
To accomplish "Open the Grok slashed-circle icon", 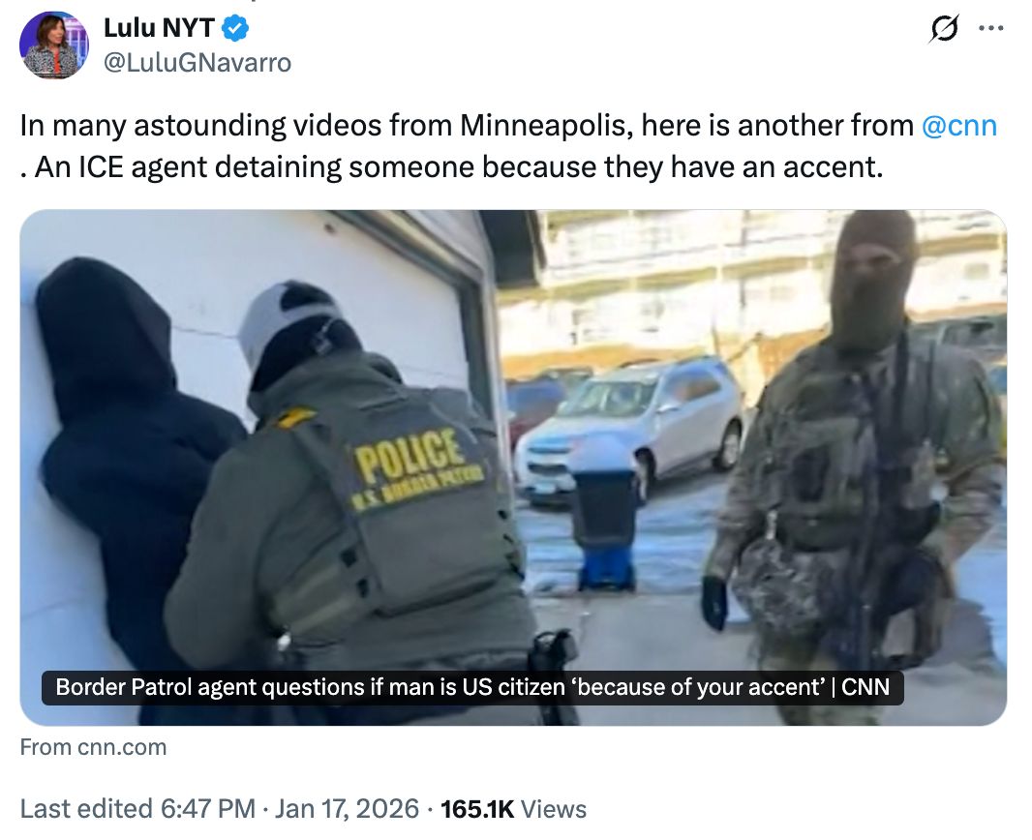I will coord(945,28).
